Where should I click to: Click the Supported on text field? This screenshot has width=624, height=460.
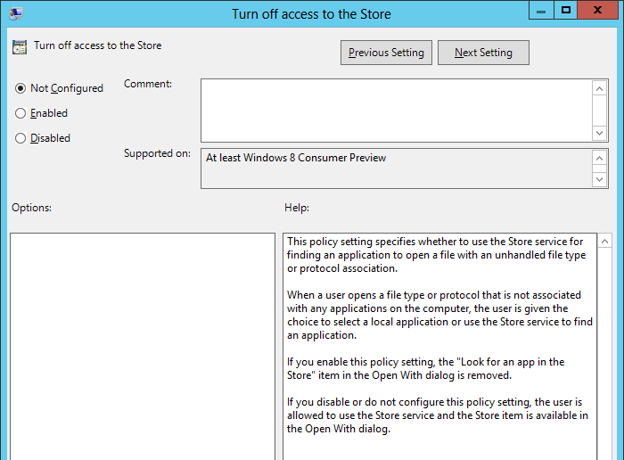tap(396, 168)
